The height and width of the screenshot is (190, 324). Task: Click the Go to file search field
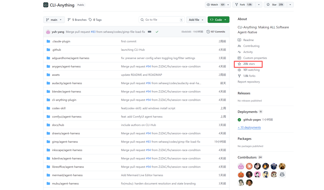(x=161, y=20)
